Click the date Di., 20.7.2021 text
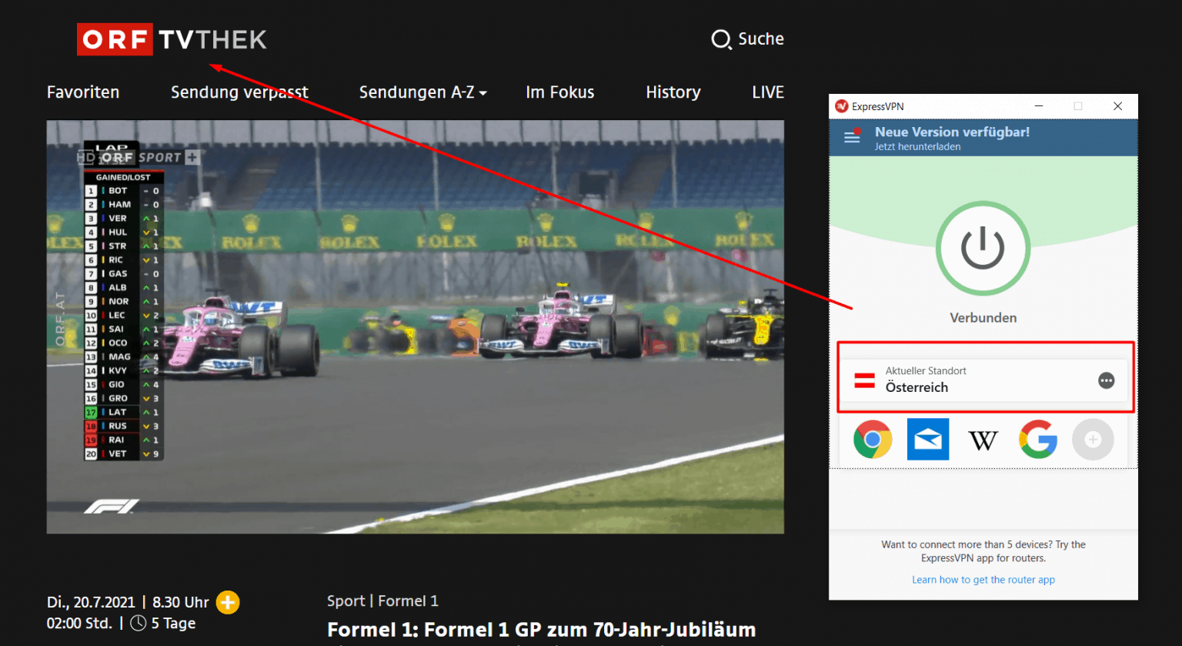Viewport: 1182px width, 646px height. [91, 602]
